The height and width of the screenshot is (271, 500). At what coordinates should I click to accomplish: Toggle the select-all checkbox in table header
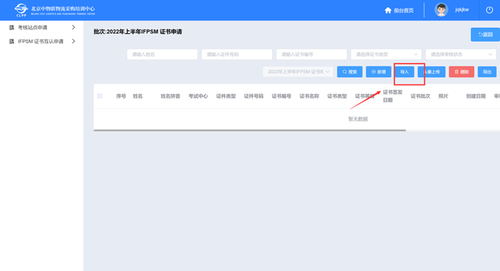coord(100,96)
